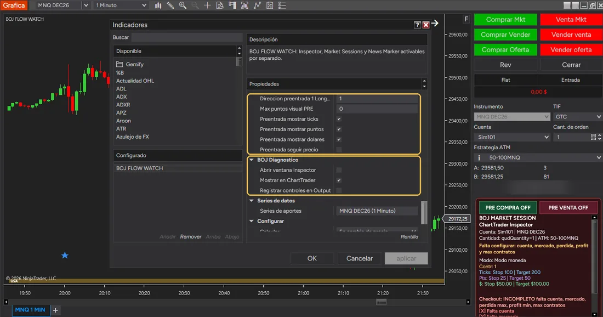Open the MNQ DEC26 instrument dropdown arrow in toolbar
603x317 pixels.
86,5
